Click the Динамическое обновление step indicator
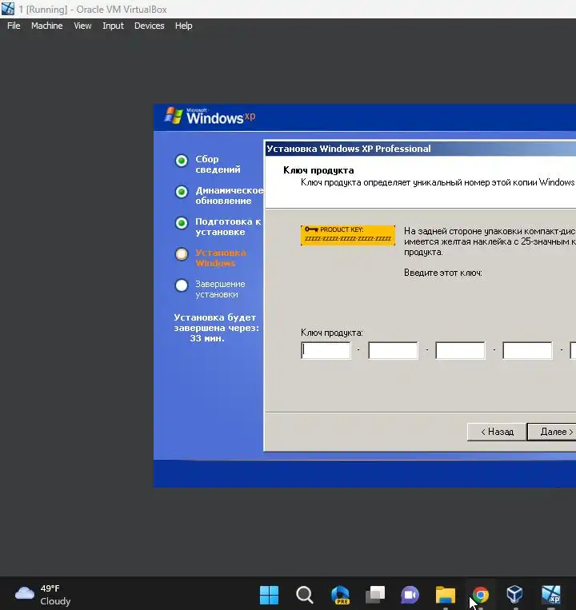The height and width of the screenshot is (610, 576). pos(182,192)
